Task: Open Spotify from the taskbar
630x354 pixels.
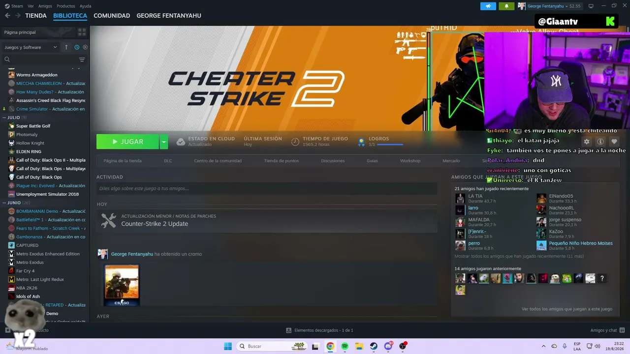Action: [345, 346]
